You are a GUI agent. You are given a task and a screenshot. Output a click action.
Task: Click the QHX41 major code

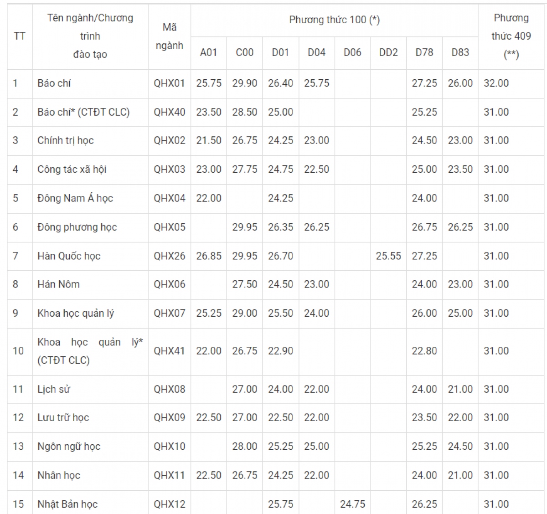tap(169, 351)
